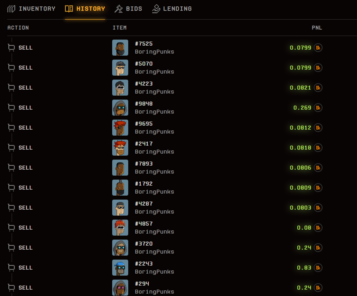Click the SELL label for #9695
This screenshot has width=357, height=296.
point(26,128)
